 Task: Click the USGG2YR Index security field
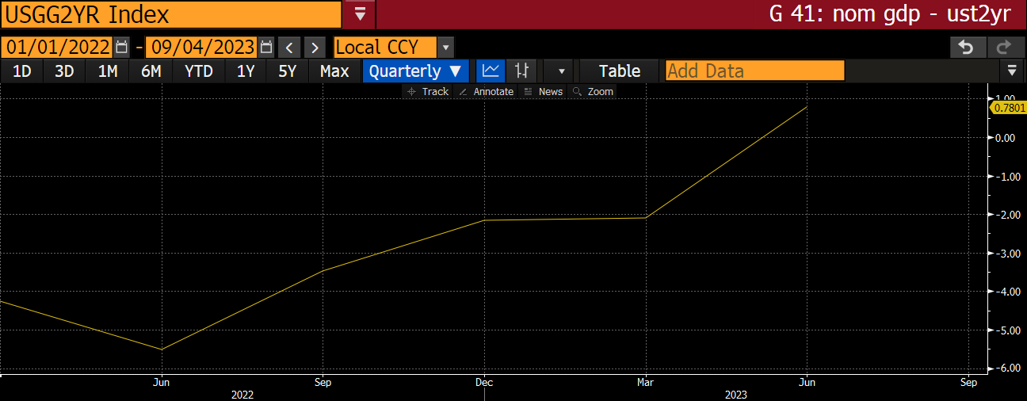coord(172,14)
